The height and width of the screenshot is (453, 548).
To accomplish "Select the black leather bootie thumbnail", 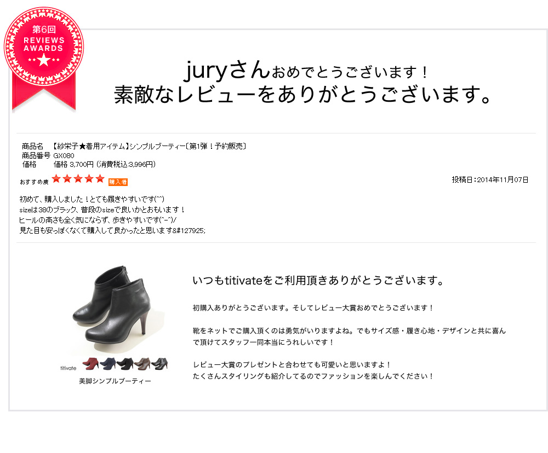I will point(159,364).
